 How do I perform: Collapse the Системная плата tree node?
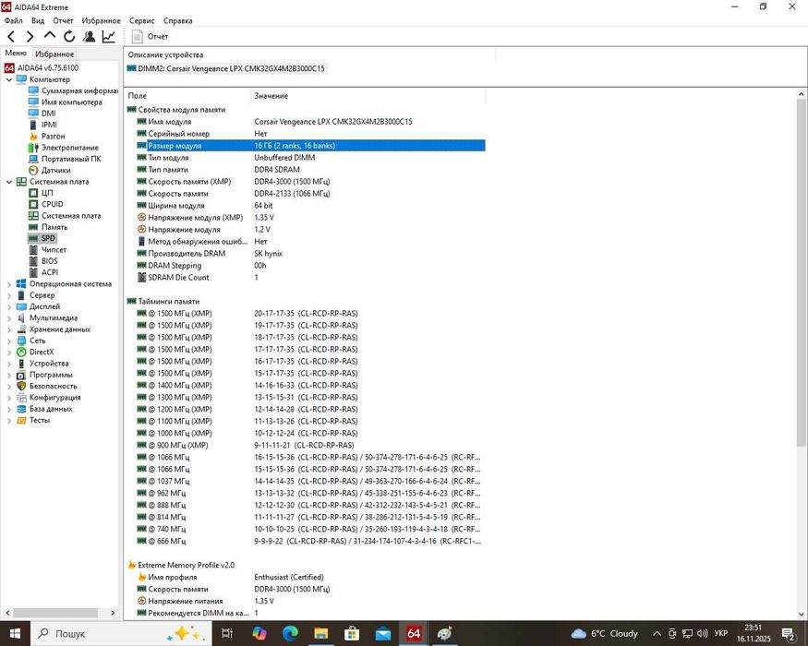(x=8, y=182)
